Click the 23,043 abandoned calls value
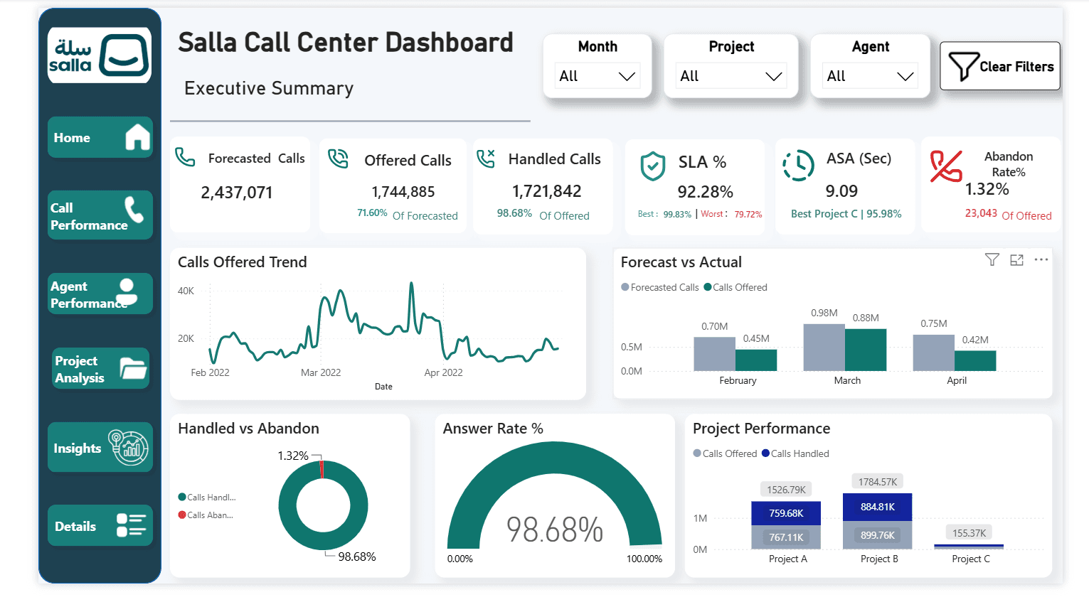The height and width of the screenshot is (602, 1089). pyautogui.click(x=981, y=213)
